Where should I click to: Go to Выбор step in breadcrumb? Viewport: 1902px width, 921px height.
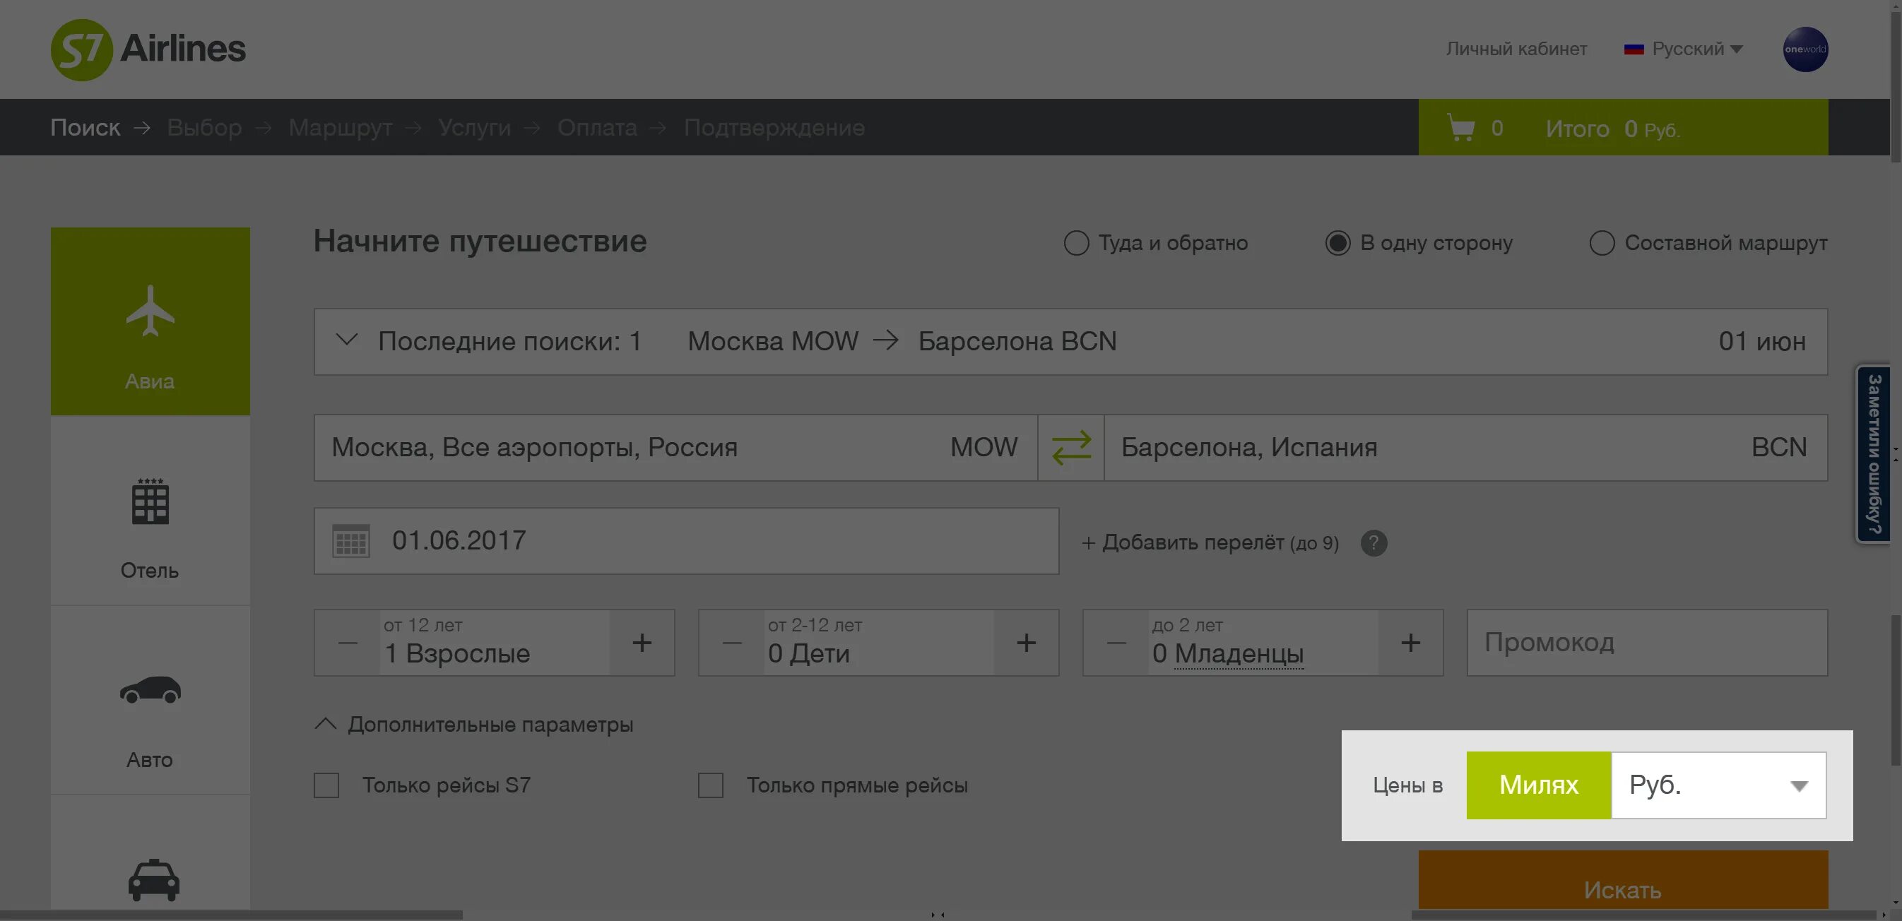click(204, 128)
